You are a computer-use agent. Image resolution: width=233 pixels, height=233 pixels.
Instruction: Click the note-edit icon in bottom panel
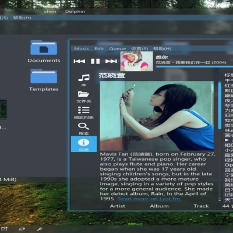5,229
